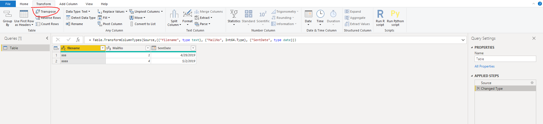Collapse the ribbon with the chevron

coord(533,4)
